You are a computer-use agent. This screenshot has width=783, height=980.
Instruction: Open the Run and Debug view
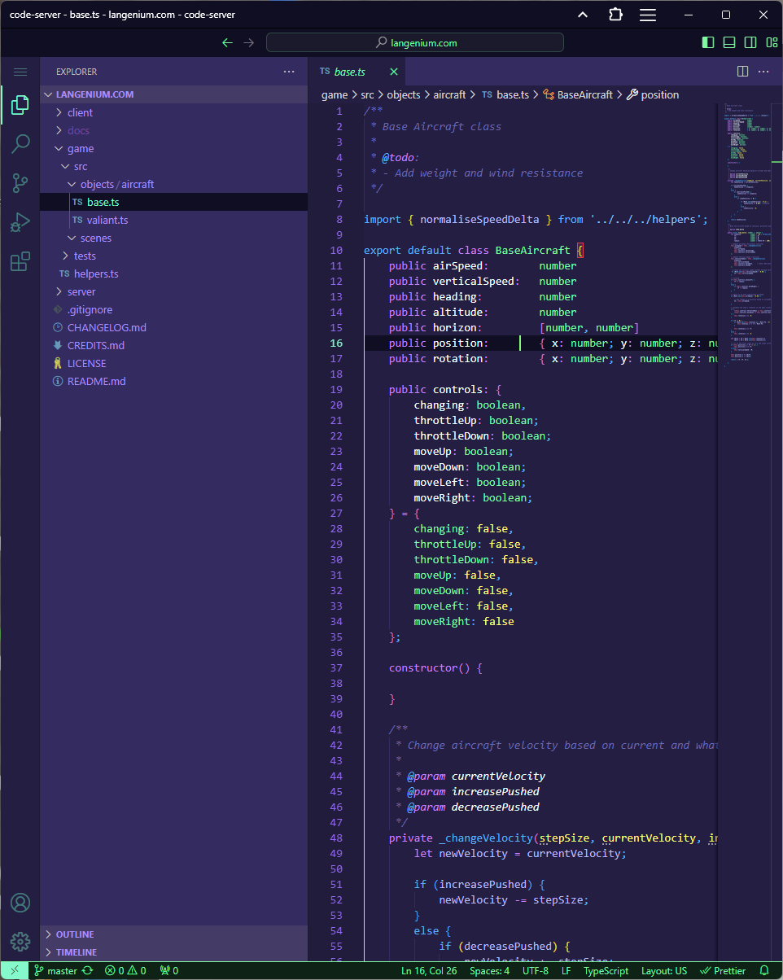[20, 222]
